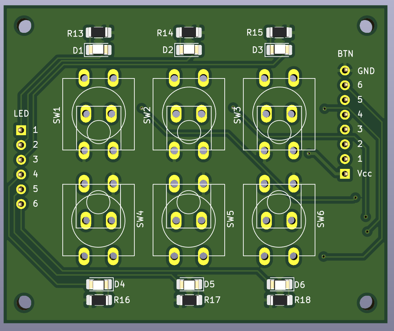Click the GND label text
The image size is (394, 331).
[x=366, y=71]
